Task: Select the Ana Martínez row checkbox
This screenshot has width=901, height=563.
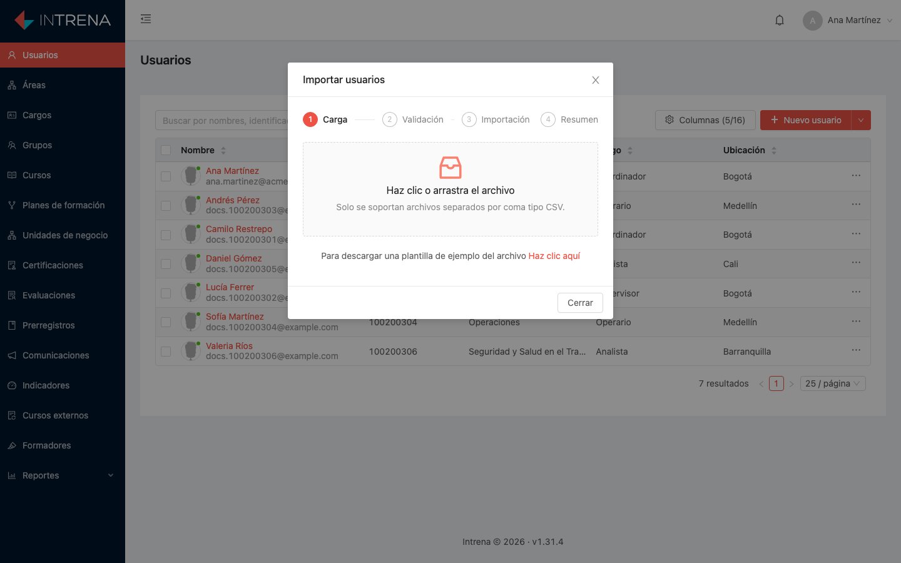Action: tap(166, 176)
